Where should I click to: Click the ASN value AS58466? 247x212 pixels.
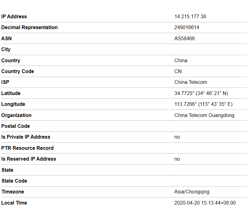pos(184,38)
